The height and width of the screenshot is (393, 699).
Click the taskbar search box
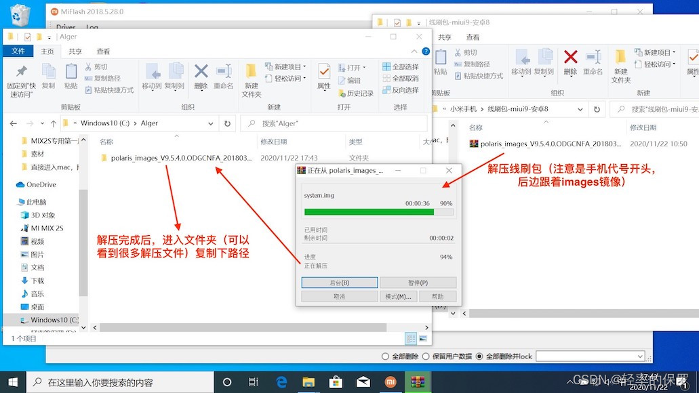[x=121, y=382]
